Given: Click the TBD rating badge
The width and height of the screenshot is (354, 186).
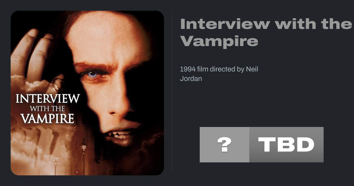Looking at the screenshot, I should tap(286, 145).
